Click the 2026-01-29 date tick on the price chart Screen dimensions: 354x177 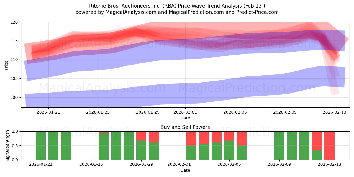coord(148,112)
